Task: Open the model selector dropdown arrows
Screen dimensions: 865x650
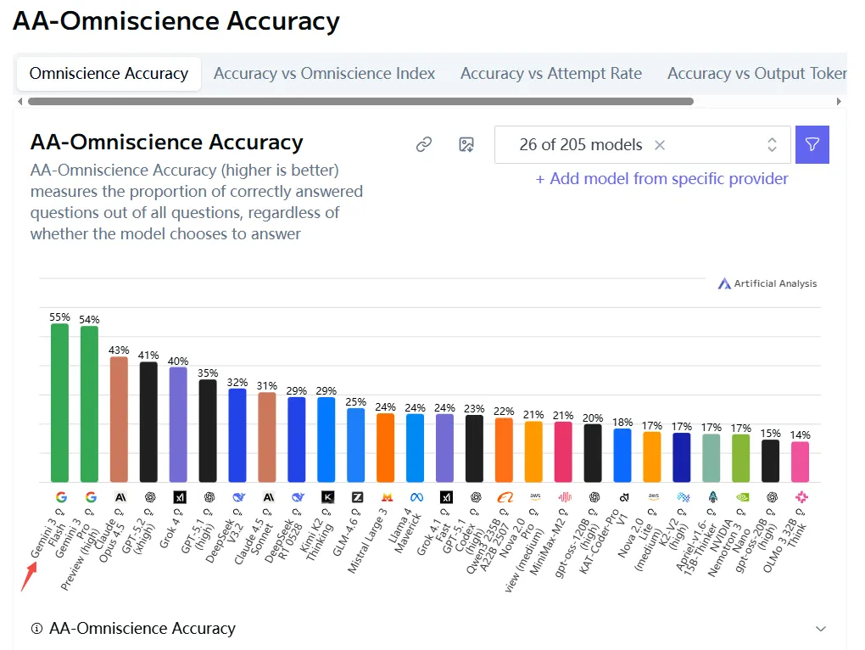Action: pos(772,145)
